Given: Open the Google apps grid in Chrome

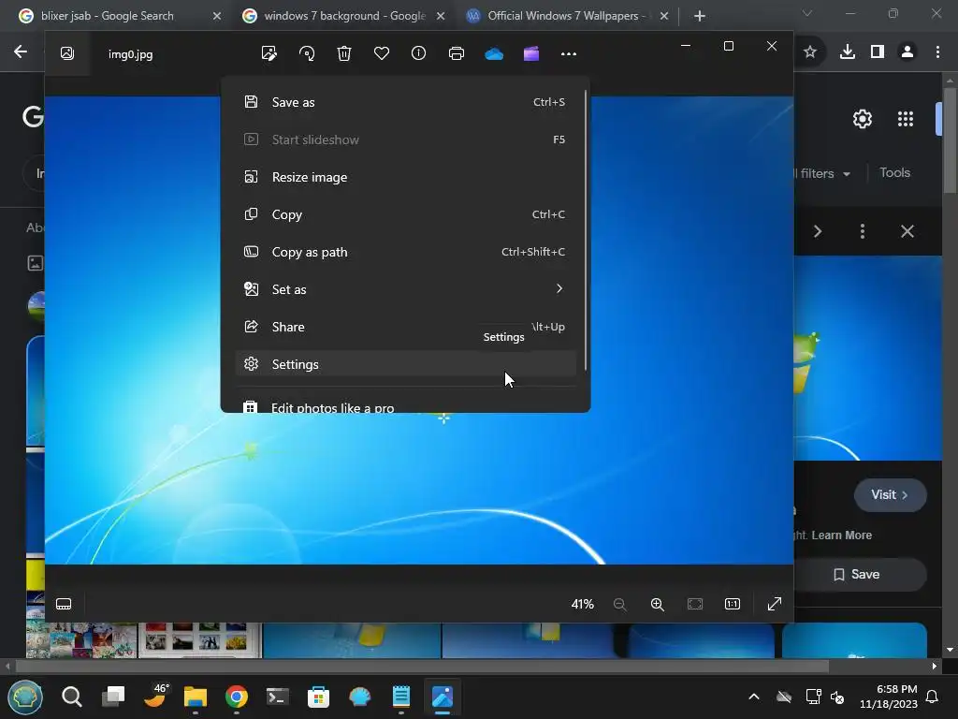Looking at the screenshot, I should (906, 119).
